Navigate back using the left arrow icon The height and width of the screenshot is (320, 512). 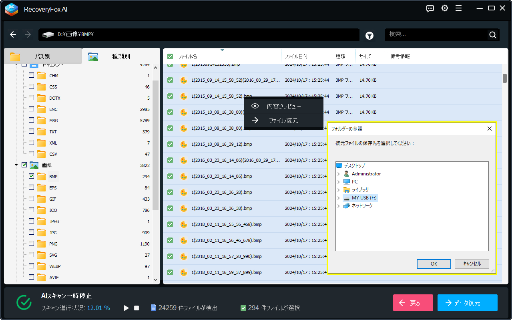click(x=13, y=34)
